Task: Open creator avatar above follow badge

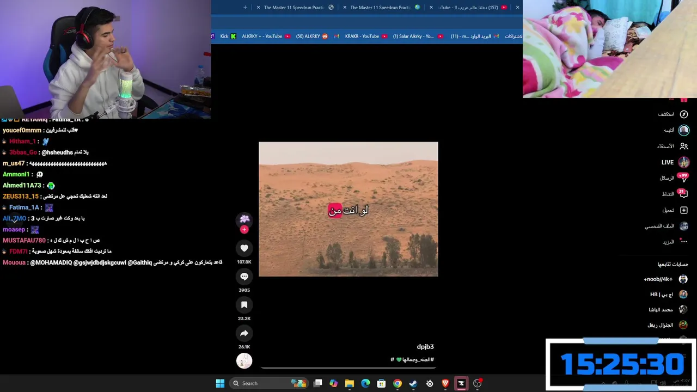Action: point(244,219)
